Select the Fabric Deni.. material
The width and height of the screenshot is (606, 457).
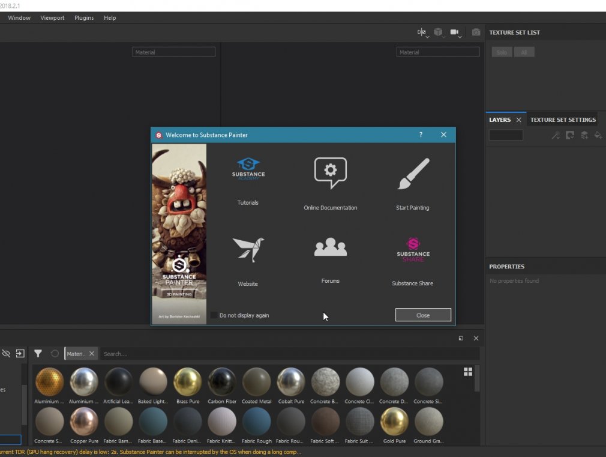tap(187, 425)
